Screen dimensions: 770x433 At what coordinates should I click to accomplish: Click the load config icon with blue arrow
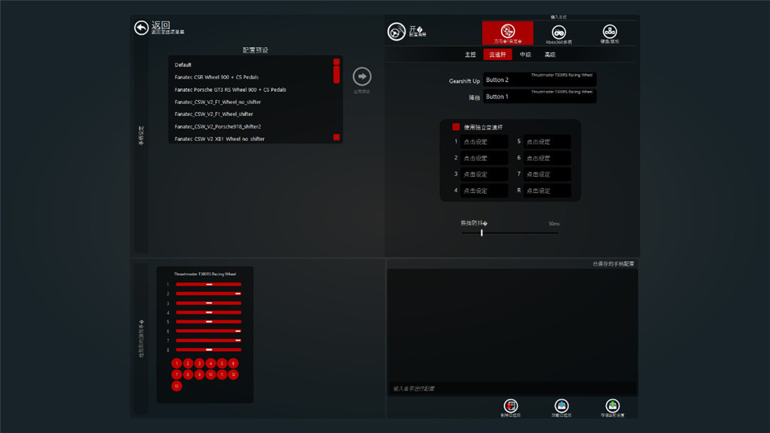[x=561, y=407]
